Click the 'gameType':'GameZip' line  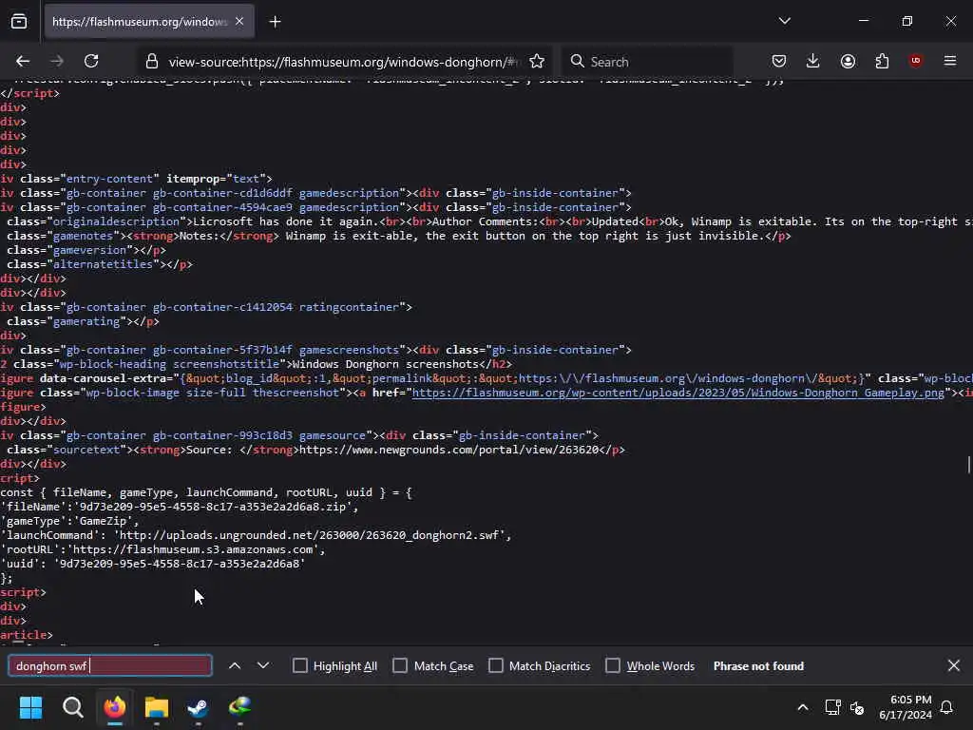click(69, 521)
